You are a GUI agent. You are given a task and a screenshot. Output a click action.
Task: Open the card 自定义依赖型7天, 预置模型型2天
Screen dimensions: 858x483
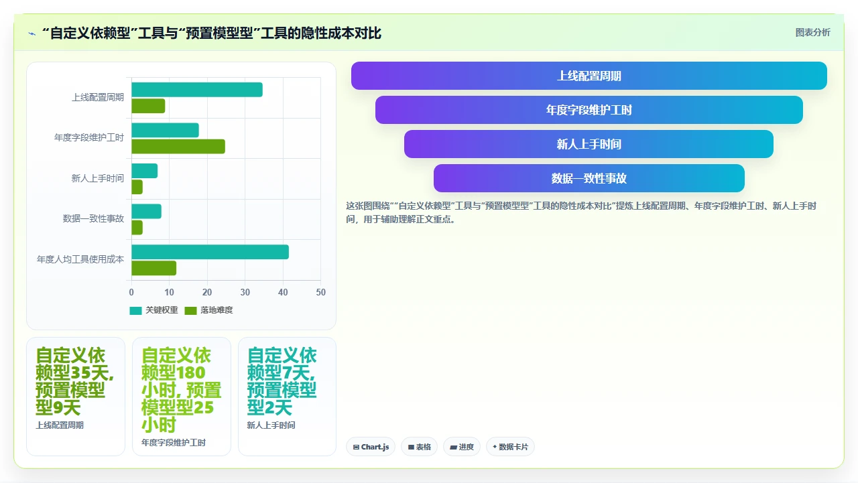tap(287, 396)
